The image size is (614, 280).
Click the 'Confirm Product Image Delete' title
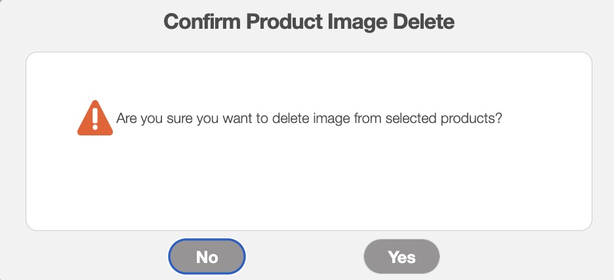coord(309,22)
